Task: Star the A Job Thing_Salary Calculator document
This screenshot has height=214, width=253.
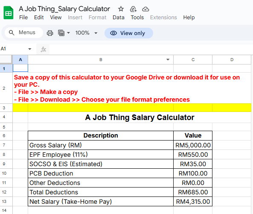Action: 121,9
